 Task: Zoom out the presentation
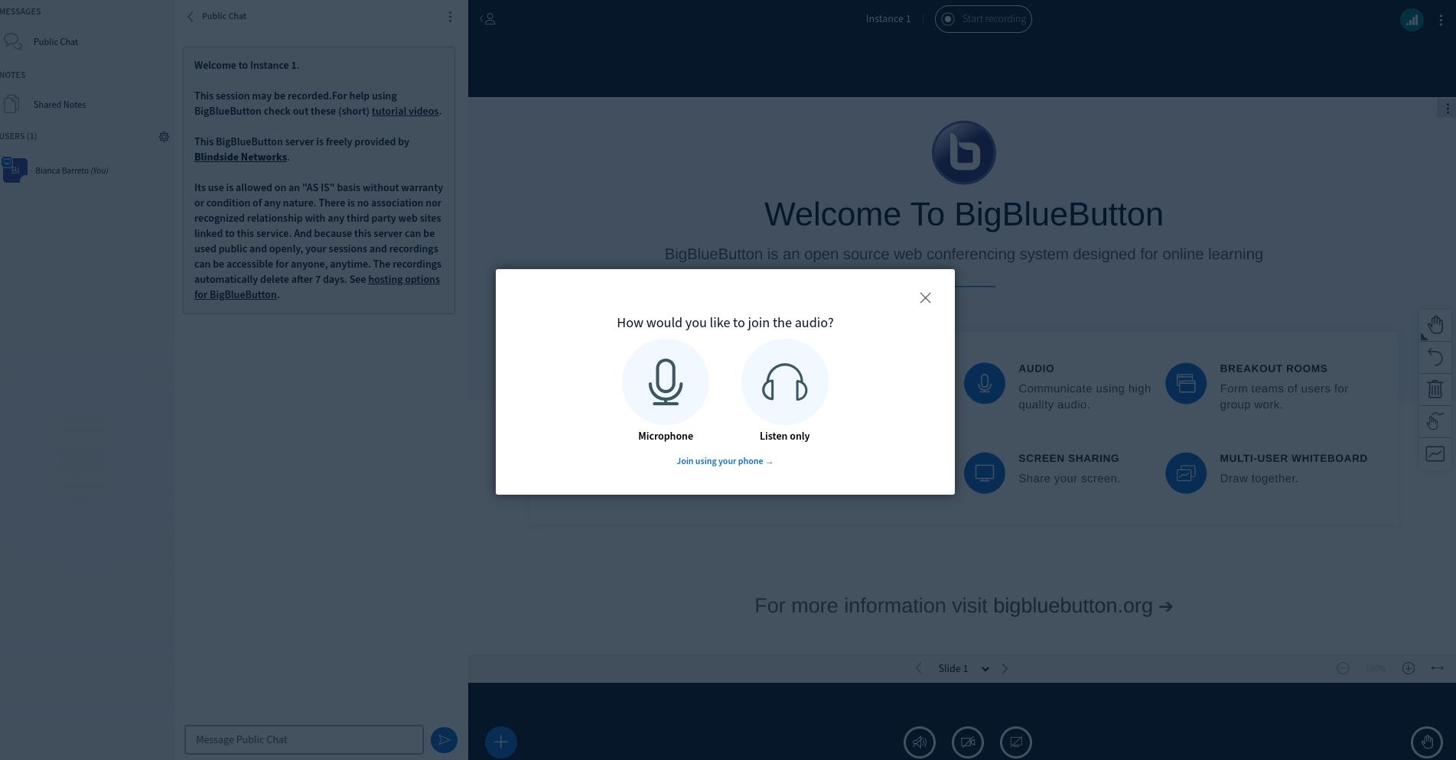[1343, 668]
